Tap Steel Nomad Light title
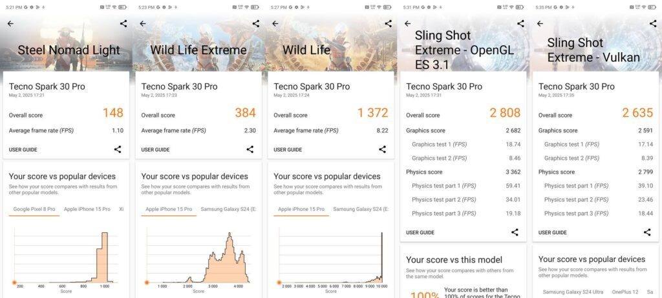 (x=69, y=50)
